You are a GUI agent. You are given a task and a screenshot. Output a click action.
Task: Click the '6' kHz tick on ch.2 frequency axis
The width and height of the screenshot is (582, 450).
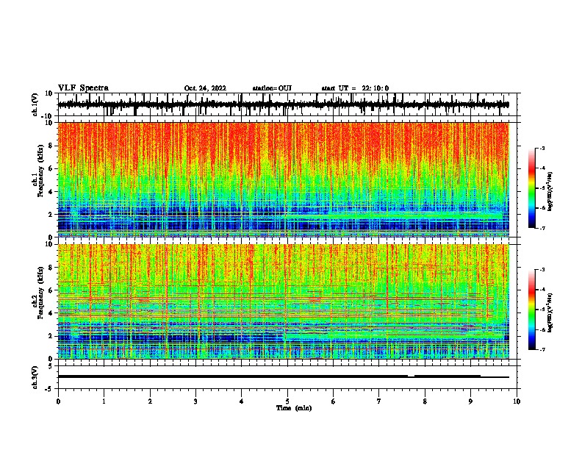[x=51, y=290]
